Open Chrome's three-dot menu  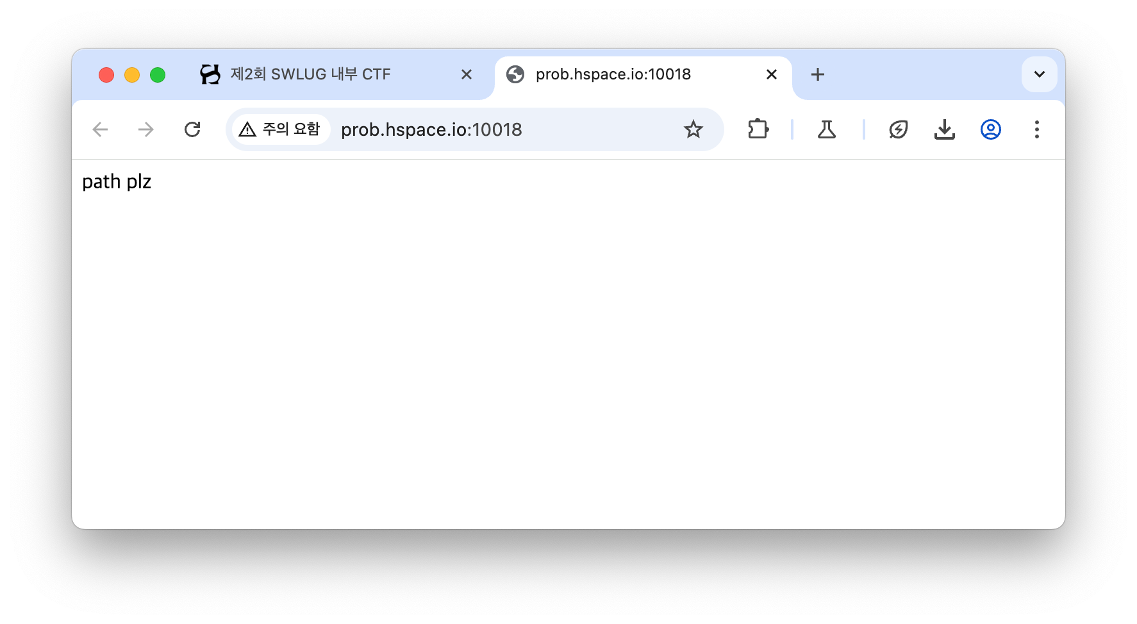1037,129
